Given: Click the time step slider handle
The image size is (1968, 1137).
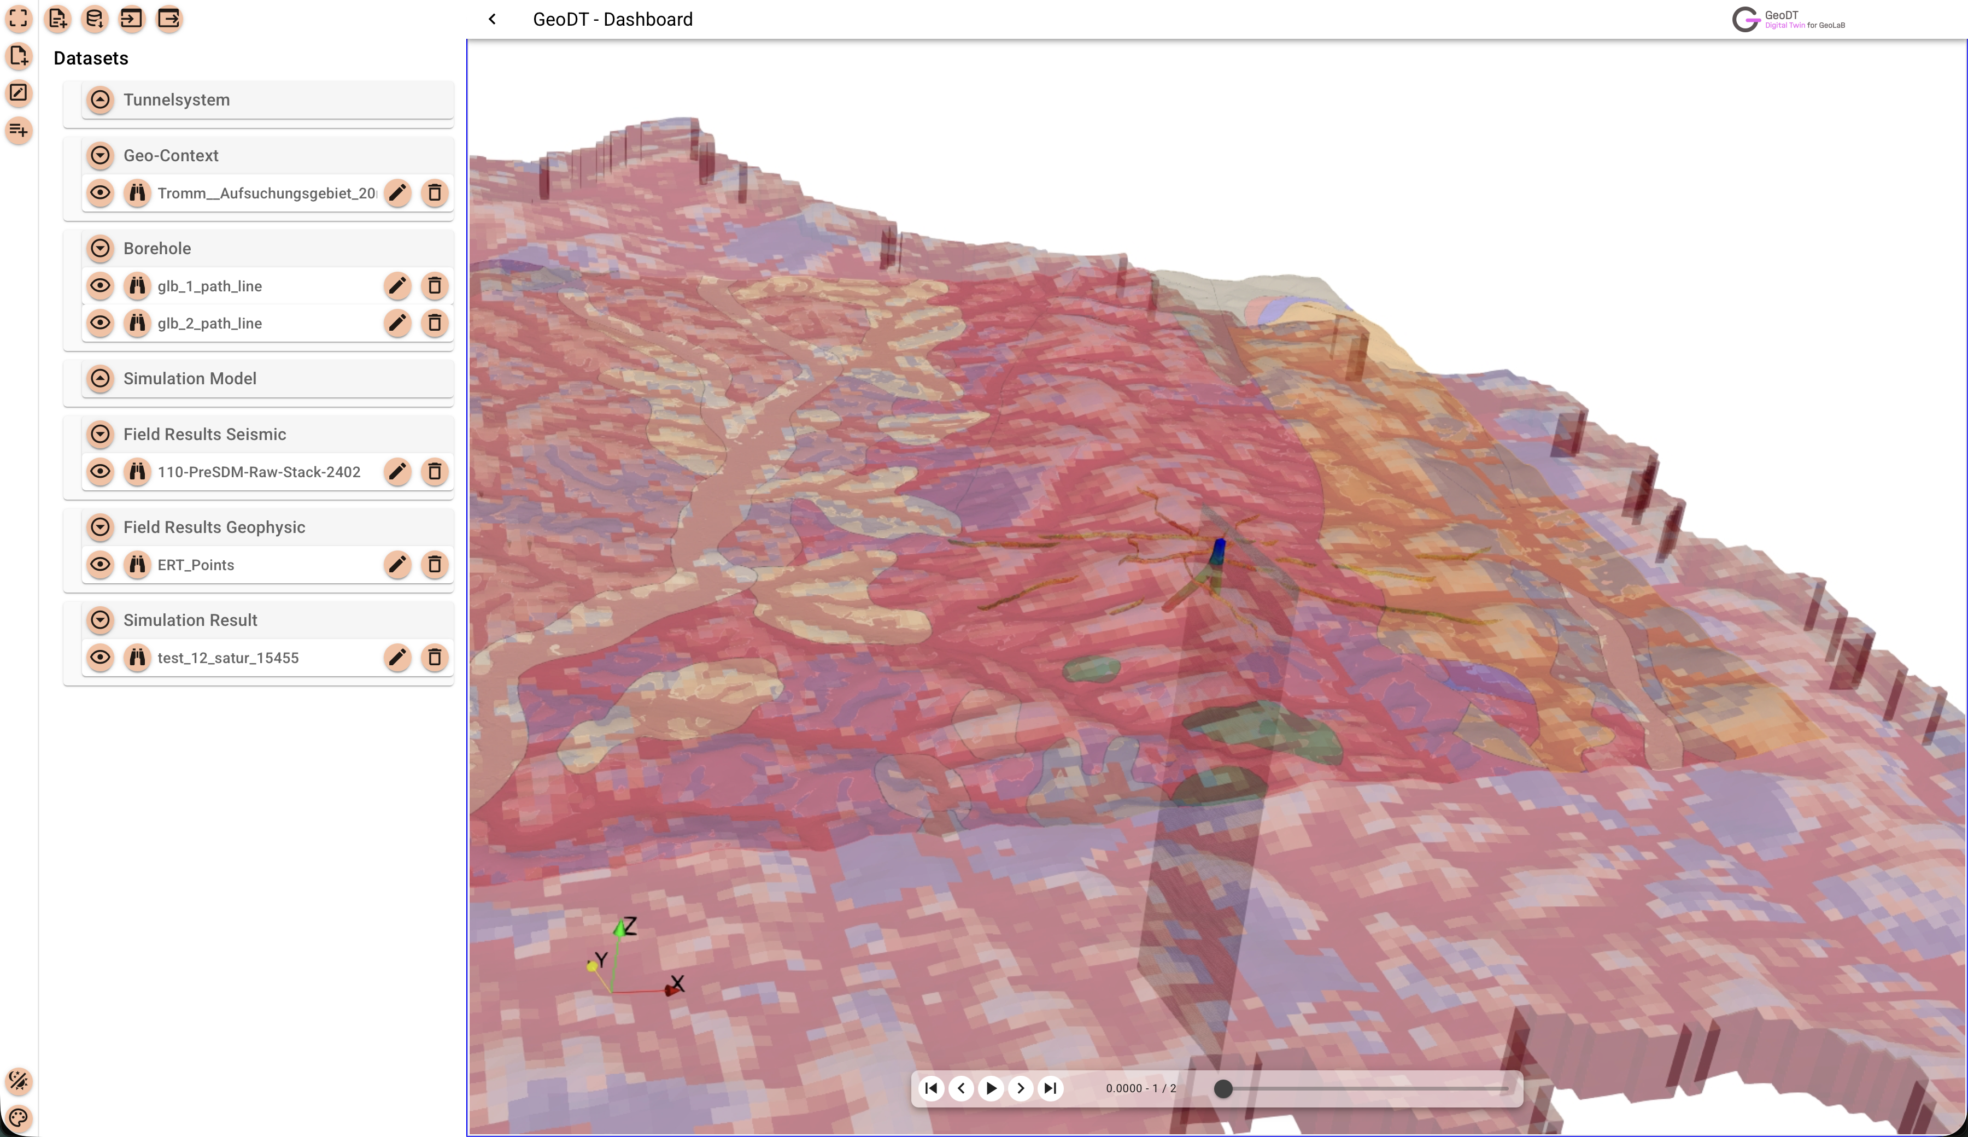Looking at the screenshot, I should (1224, 1088).
